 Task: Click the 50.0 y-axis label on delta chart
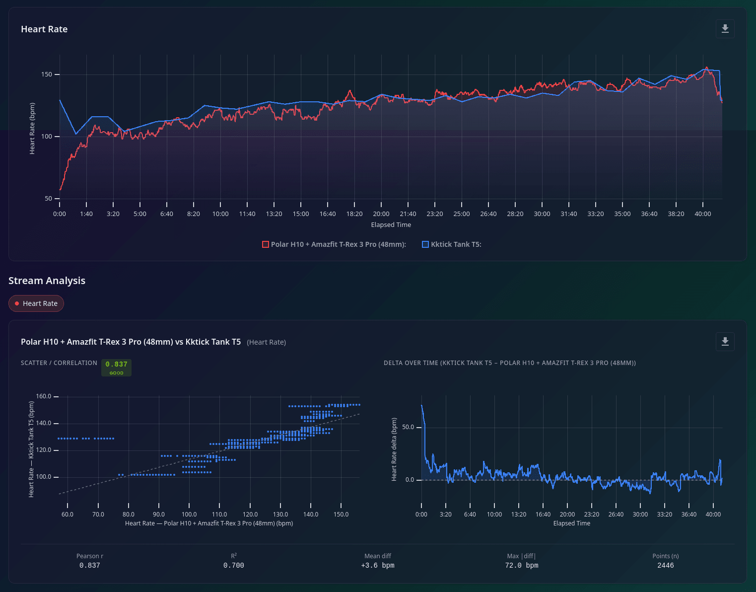408,427
